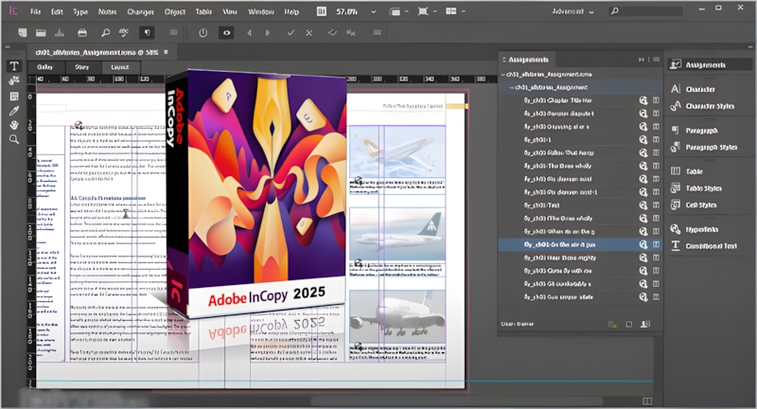
Task: Collapse the Assignments panel with double arrows
Action: [x=642, y=60]
